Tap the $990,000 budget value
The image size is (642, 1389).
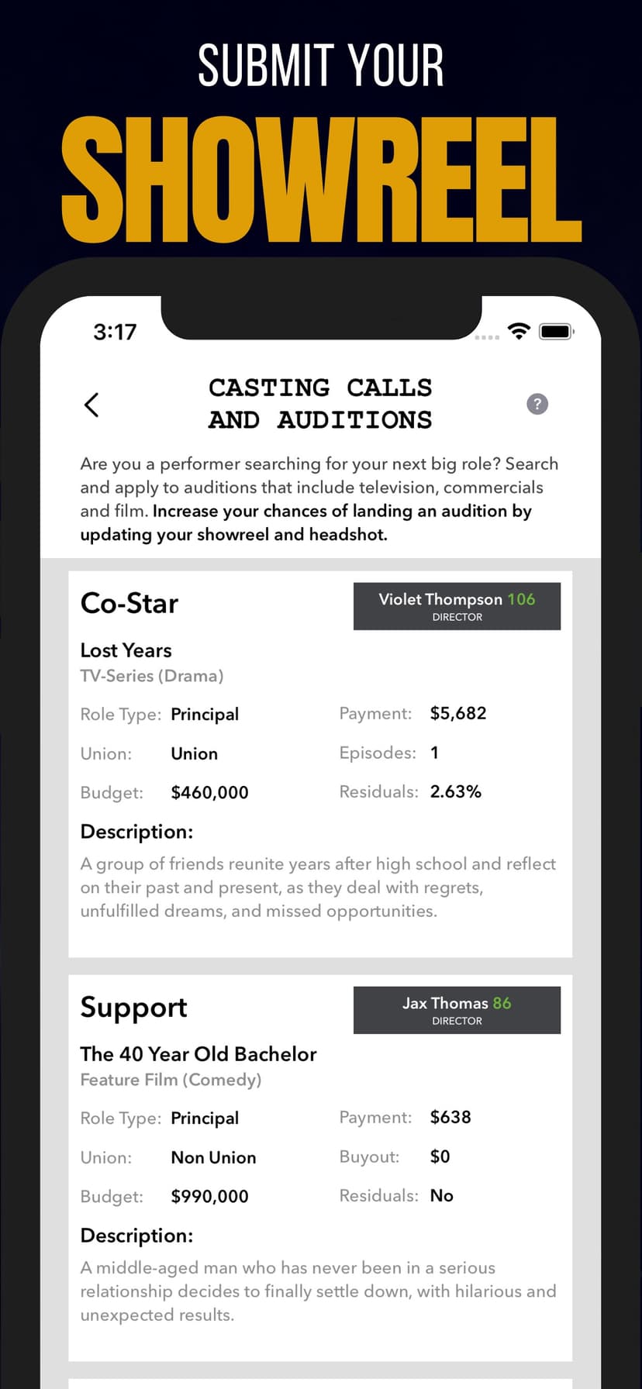click(209, 1196)
